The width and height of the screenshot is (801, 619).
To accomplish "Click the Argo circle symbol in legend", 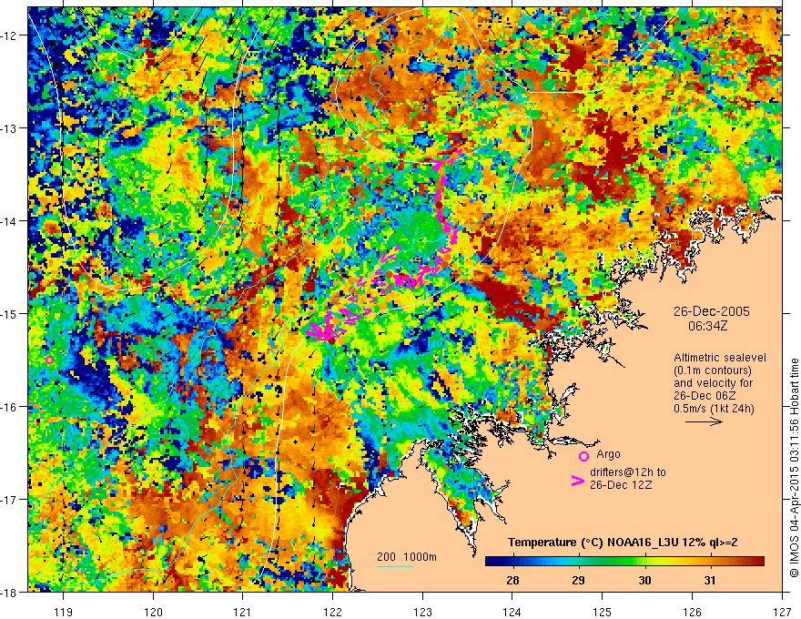I will (x=583, y=457).
